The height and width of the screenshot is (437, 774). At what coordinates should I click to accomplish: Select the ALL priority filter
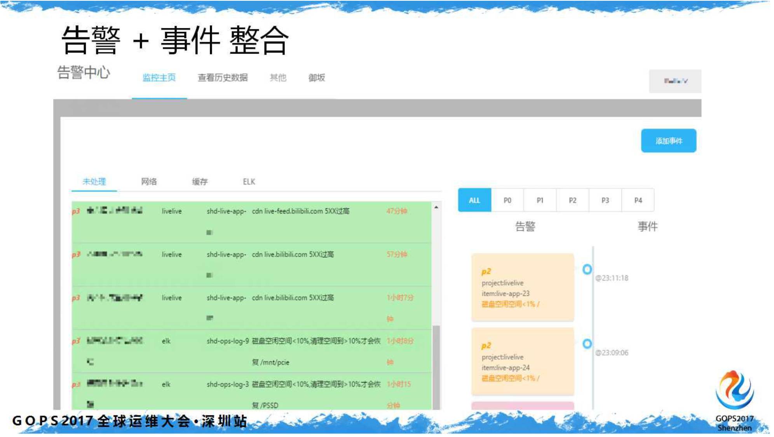click(x=474, y=200)
